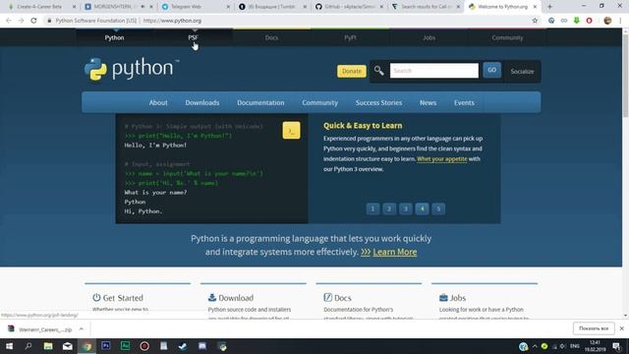Click Chrome icon on the taskbar

point(86,346)
